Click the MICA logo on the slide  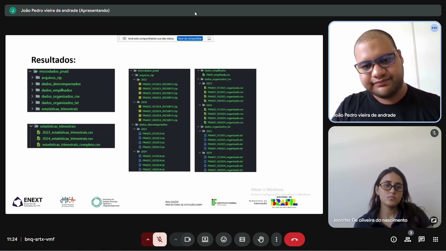[x=68, y=202]
